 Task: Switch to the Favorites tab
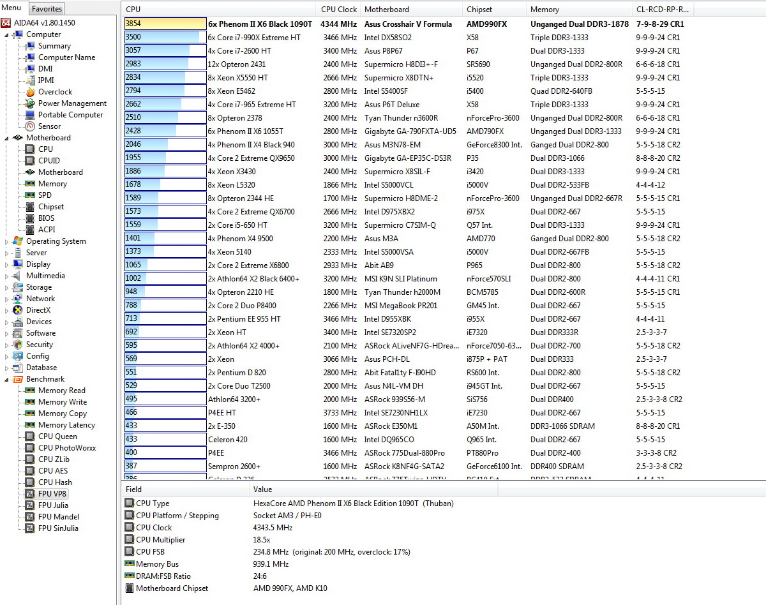[x=47, y=9]
